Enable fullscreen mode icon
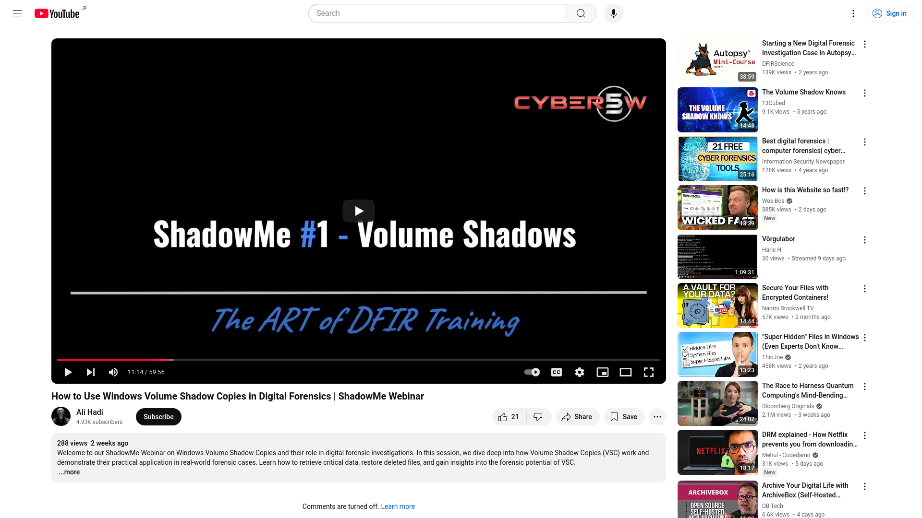Viewport: 922px width, 518px height. [x=648, y=372]
